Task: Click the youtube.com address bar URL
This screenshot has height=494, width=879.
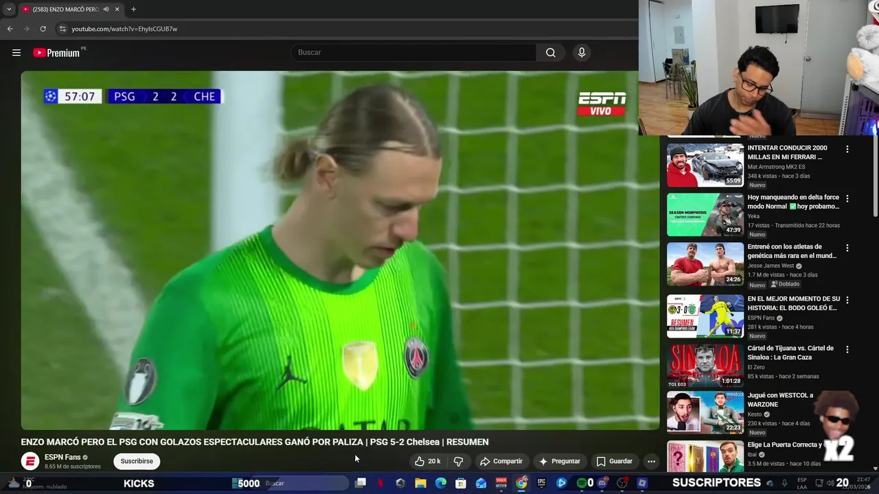Action: point(124,29)
